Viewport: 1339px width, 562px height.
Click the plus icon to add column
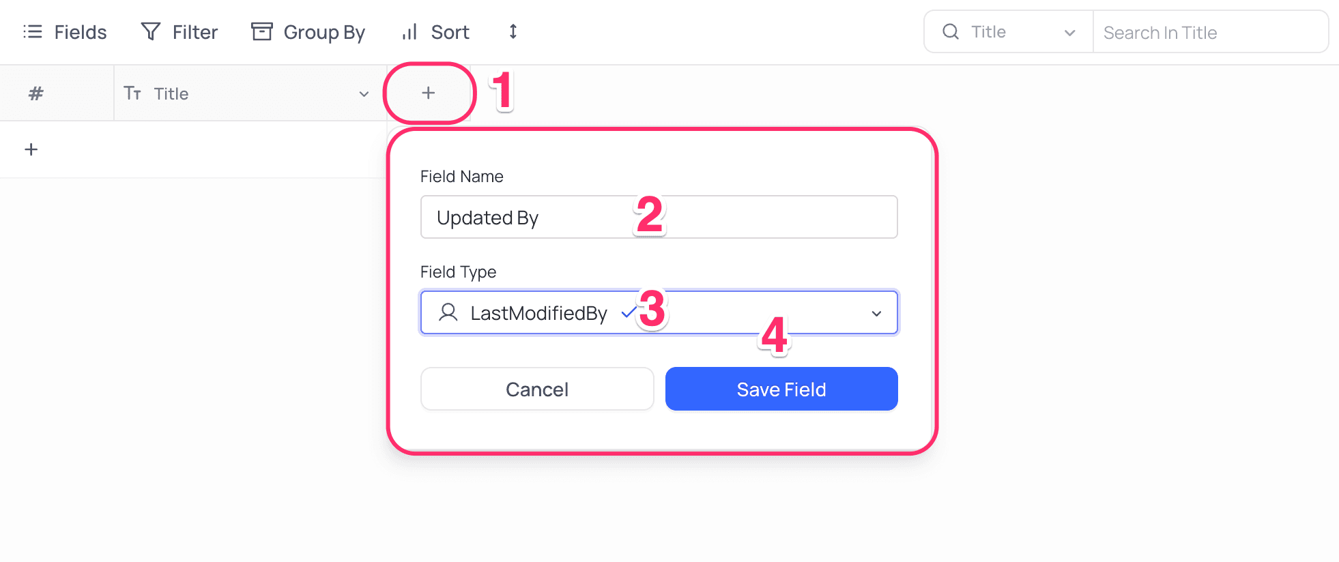coord(428,93)
